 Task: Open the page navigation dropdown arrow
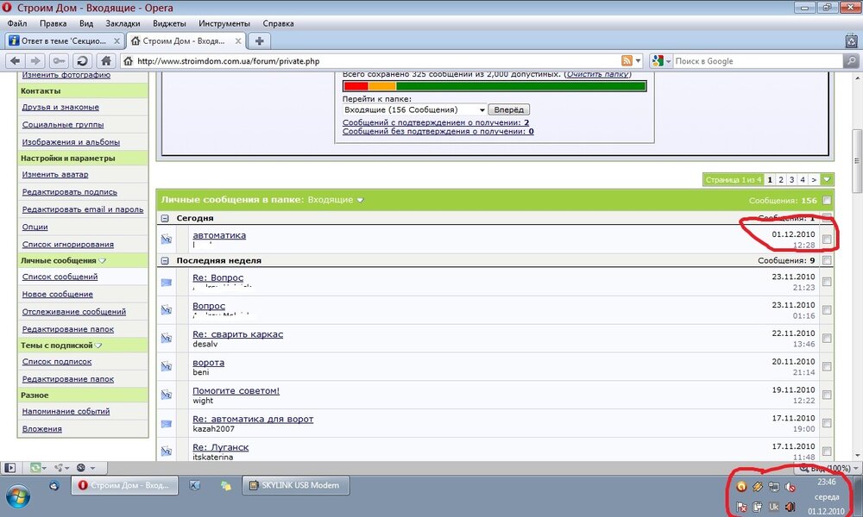point(827,180)
